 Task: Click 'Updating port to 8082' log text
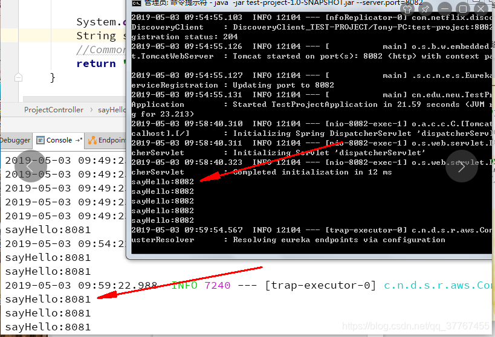click(x=283, y=85)
